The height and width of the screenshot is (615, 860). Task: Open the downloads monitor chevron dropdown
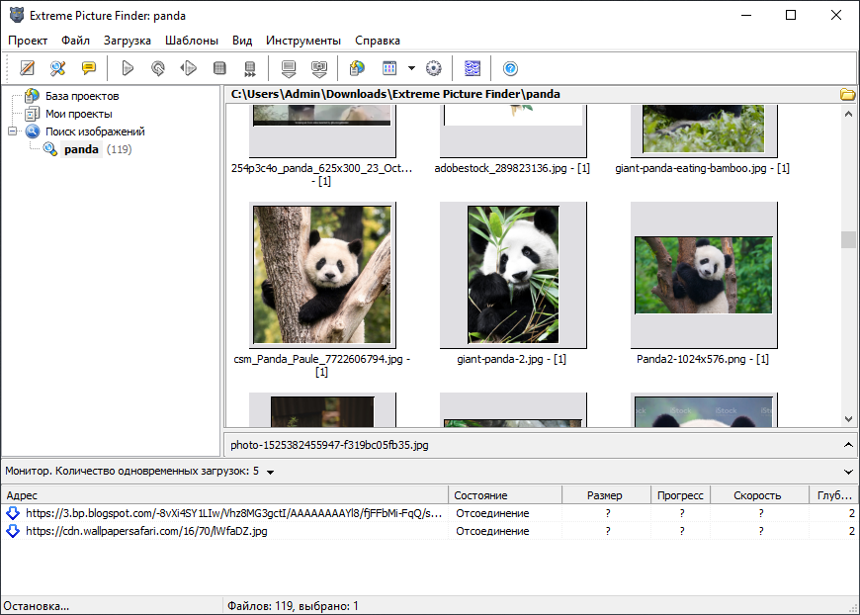[848, 471]
